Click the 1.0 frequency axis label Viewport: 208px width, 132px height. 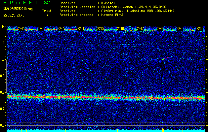point(3,59)
